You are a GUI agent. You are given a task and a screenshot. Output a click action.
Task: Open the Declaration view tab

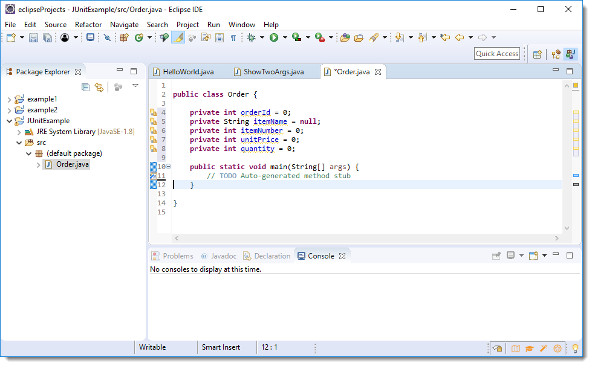point(267,256)
